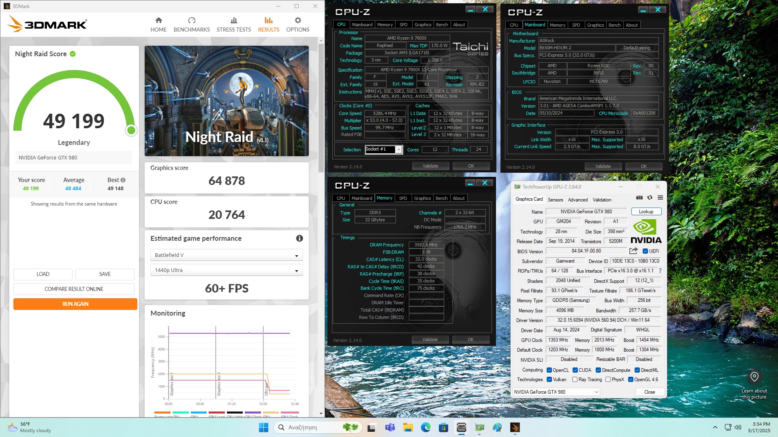Image resolution: width=778 pixels, height=437 pixels.
Task: Open the Socket #1 selection dropdown in CPU-Z
Action: [383, 149]
